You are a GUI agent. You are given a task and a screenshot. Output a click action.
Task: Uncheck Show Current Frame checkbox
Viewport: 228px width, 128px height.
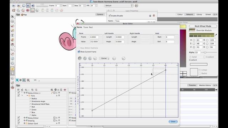point(79,52)
